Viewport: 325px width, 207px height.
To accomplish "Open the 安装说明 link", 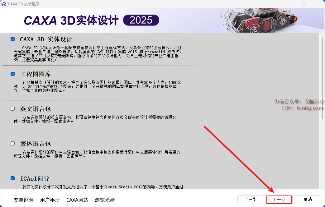I will coord(23,200).
